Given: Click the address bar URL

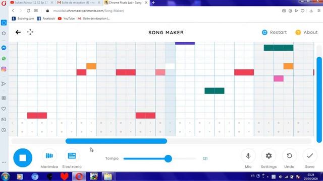Looking at the screenshot, I should pyautogui.click(x=89, y=11).
